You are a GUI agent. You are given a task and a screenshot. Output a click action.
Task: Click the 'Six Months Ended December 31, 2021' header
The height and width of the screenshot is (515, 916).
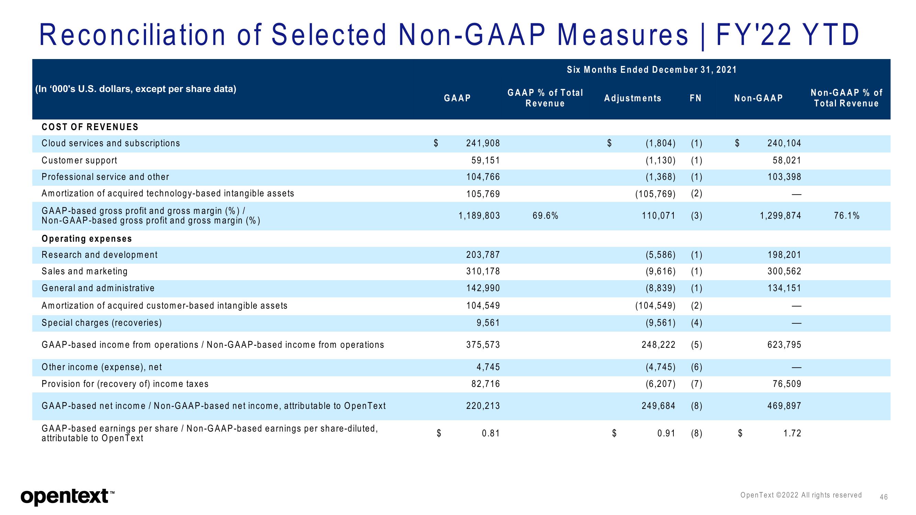tap(652, 70)
